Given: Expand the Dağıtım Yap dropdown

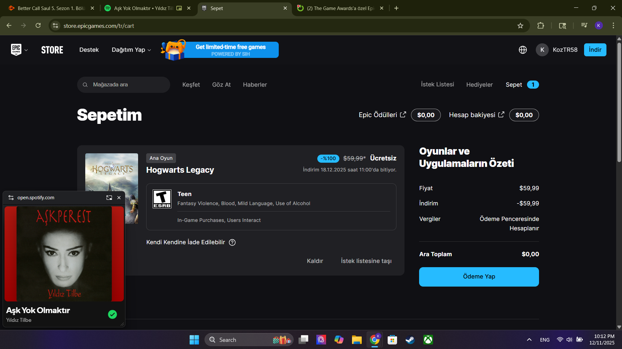Looking at the screenshot, I should (131, 50).
